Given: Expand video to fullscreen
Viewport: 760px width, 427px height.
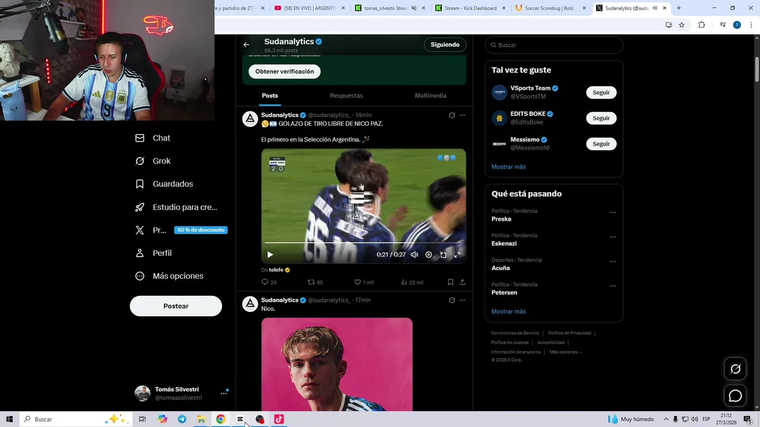Looking at the screenshot, I should [x=457, y=255].
